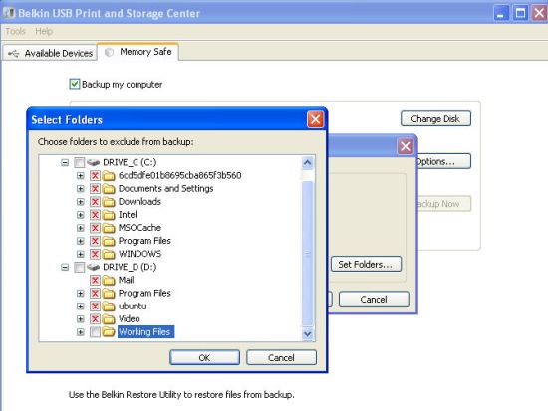
Task: Click folder icon of Program Files under DRIVE_C
Action: coord(109,241)
